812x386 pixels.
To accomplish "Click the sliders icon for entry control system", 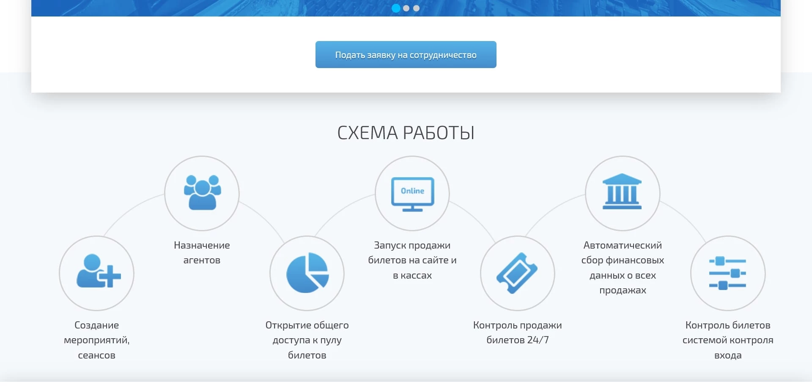I will tap(728, 273).
